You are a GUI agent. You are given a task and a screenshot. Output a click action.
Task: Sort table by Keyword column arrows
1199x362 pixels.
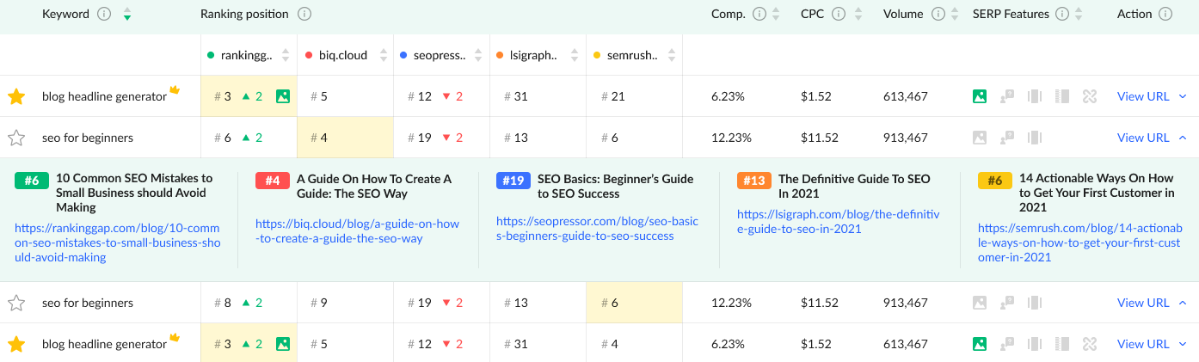pos(127,14)
